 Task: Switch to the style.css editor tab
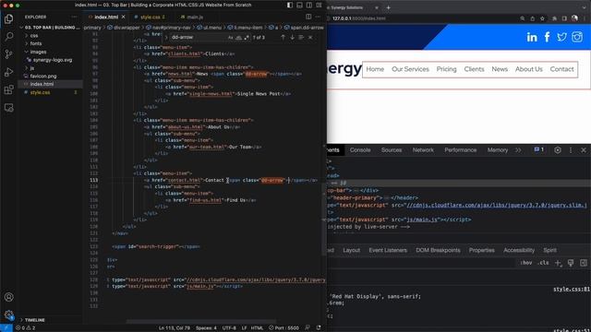150,17
